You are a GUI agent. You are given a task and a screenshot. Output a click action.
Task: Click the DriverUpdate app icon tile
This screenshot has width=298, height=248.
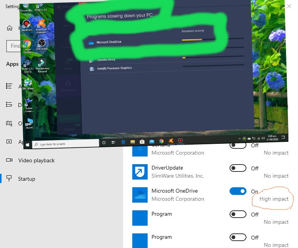[x=140, y=172]
